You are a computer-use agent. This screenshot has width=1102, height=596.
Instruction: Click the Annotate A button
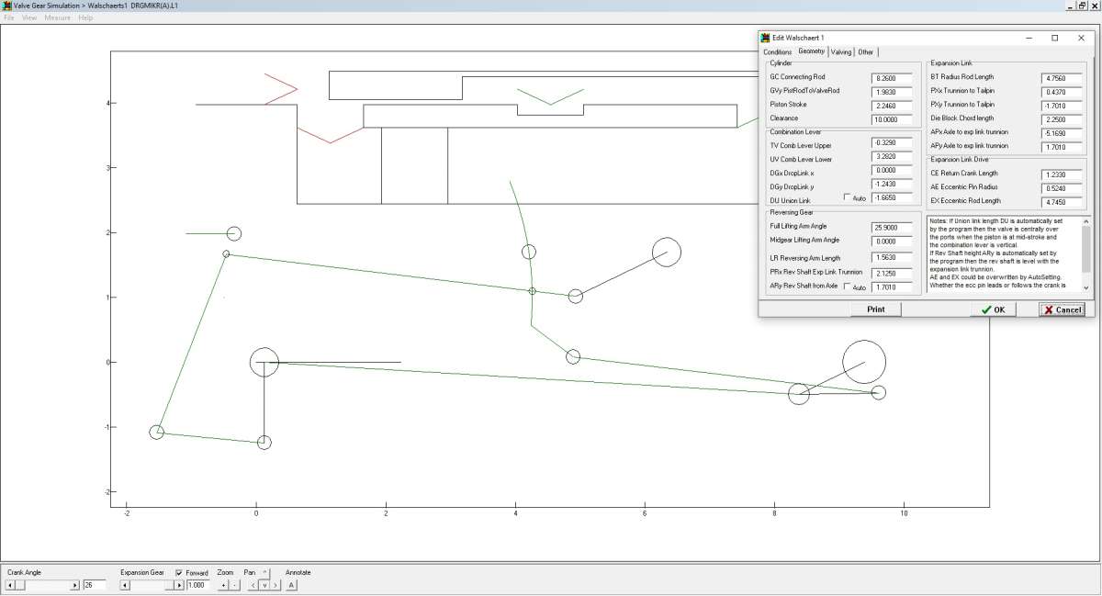[291, 585]
